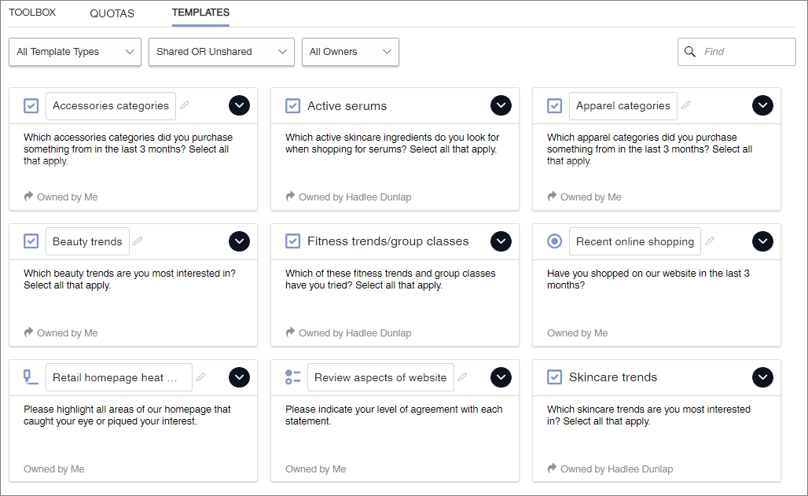This screenshot has width=808, height=496.
Task: Open the TOOLBOX tab
Action: [x=32, y=13]
